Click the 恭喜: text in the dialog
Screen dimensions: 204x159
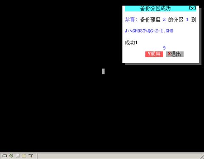click(131, 20)
